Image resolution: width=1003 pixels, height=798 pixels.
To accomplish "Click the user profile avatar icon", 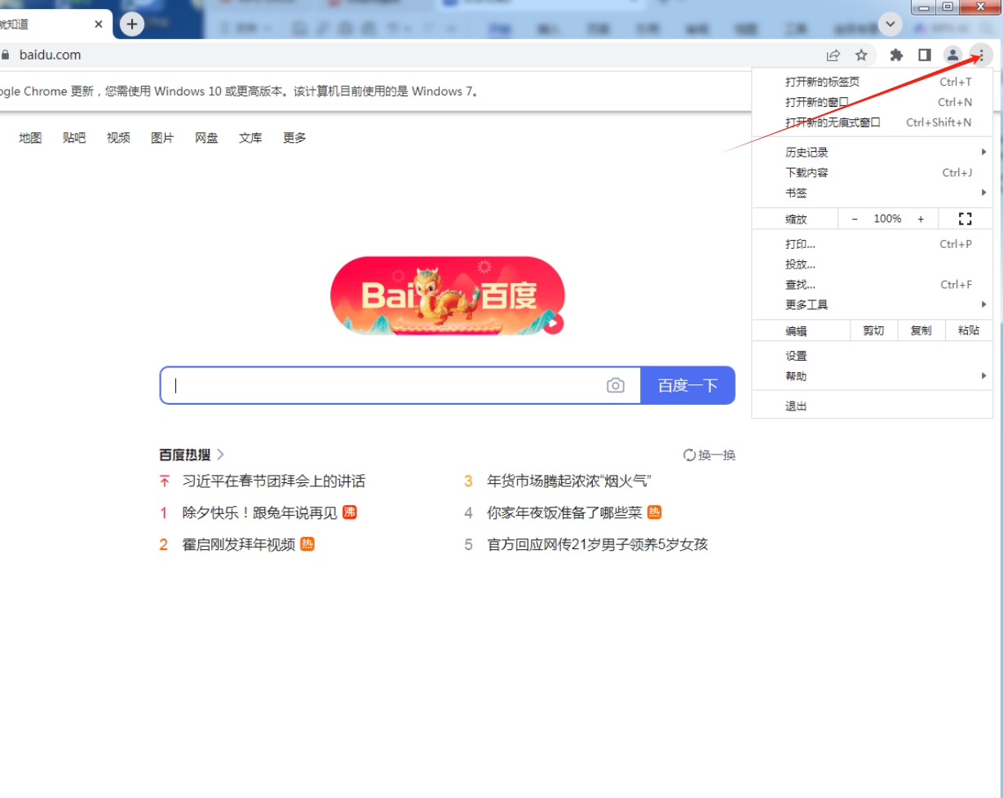I will 952,55.
